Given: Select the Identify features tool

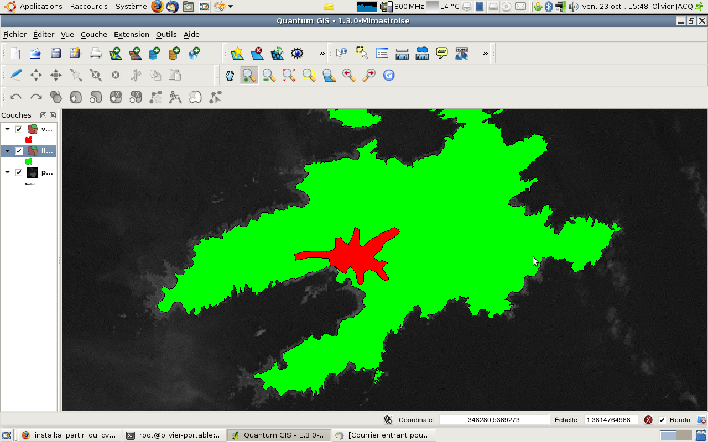Looking at the screenshot, I should [341, 53].
